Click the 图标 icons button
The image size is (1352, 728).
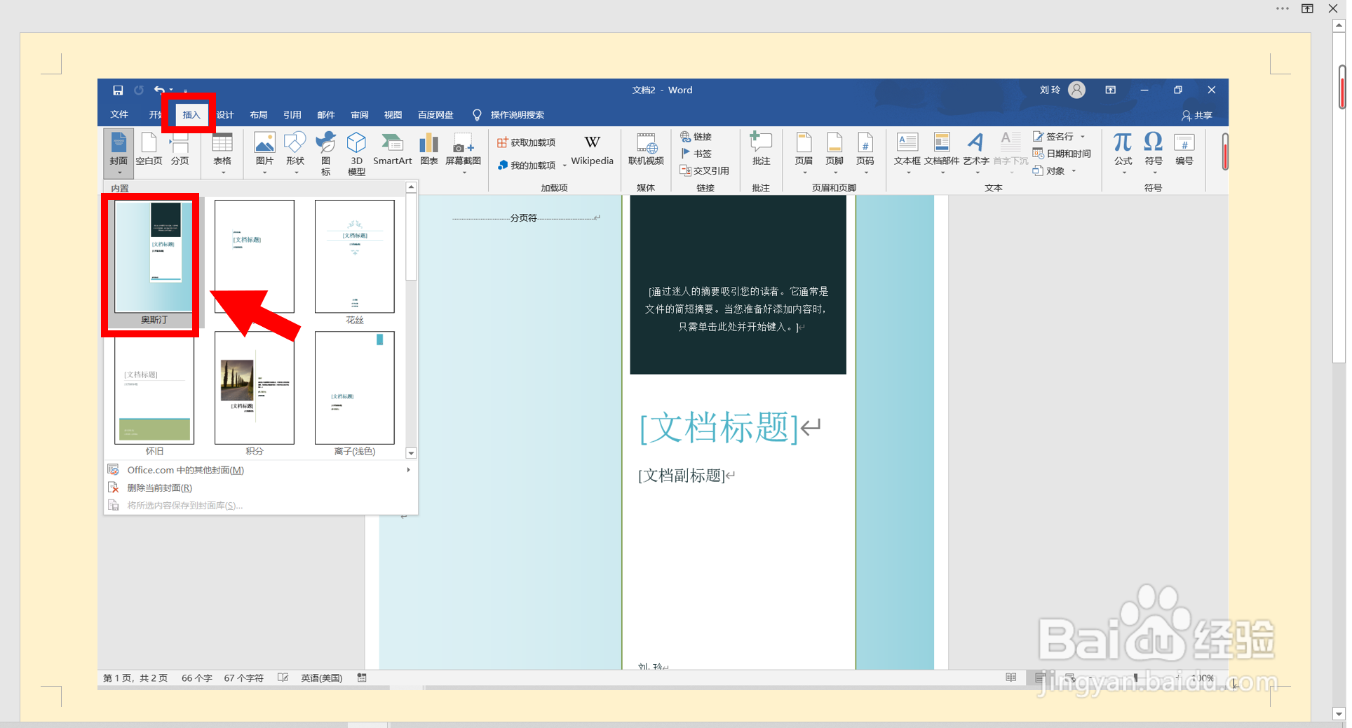click(325, 154)
